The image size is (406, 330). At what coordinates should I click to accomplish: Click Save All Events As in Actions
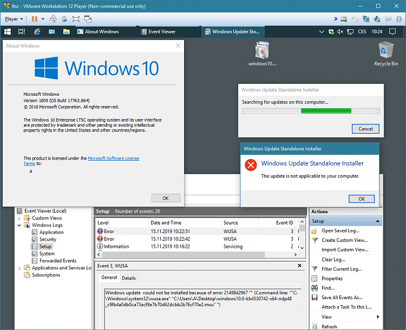[342, 298]
